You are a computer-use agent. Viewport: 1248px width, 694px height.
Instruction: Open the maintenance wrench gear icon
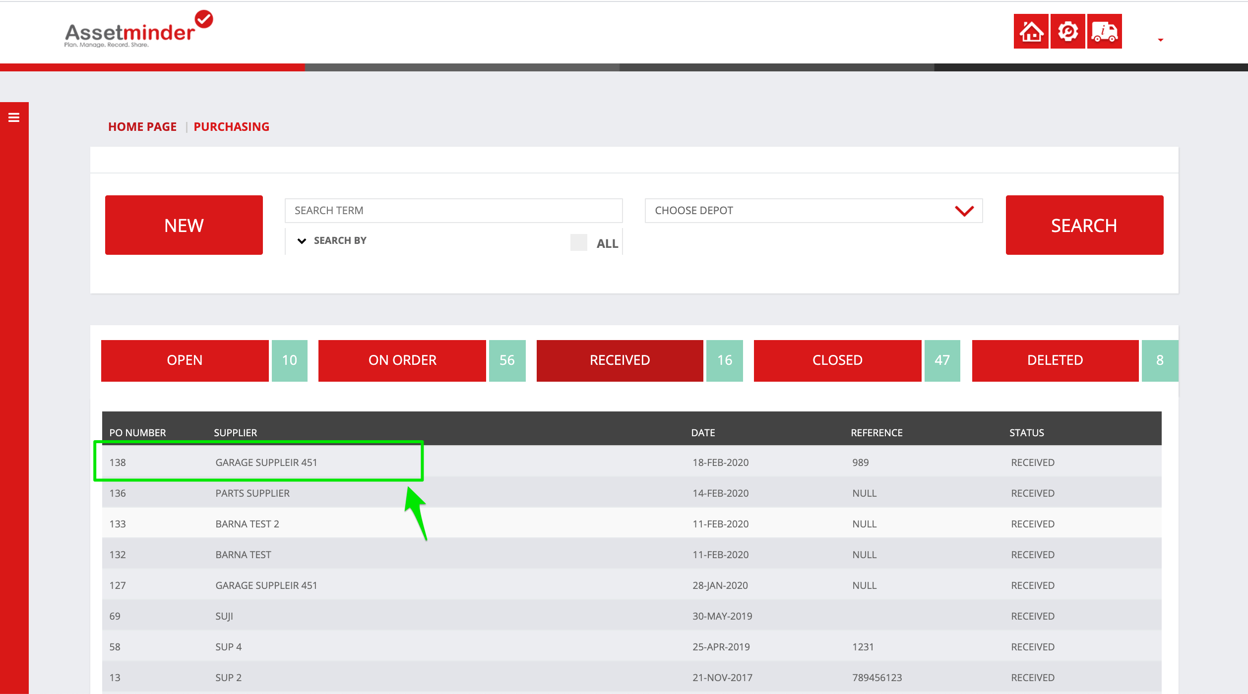pyautogui.click(x=1068, y=31)
